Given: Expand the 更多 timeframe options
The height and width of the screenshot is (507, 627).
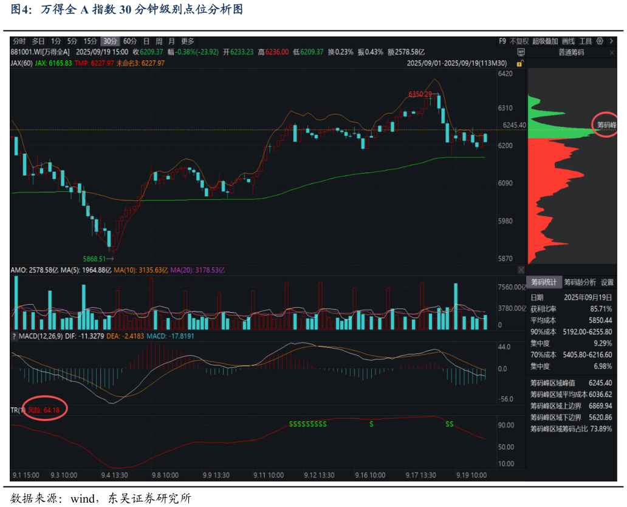Looking at the screenshot, I should [x=188, y=41].
